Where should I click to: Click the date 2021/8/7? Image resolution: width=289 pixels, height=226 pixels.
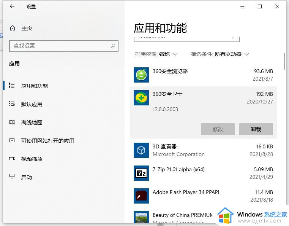[263, 79]
